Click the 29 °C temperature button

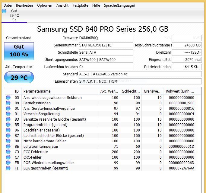coord(19,77)
